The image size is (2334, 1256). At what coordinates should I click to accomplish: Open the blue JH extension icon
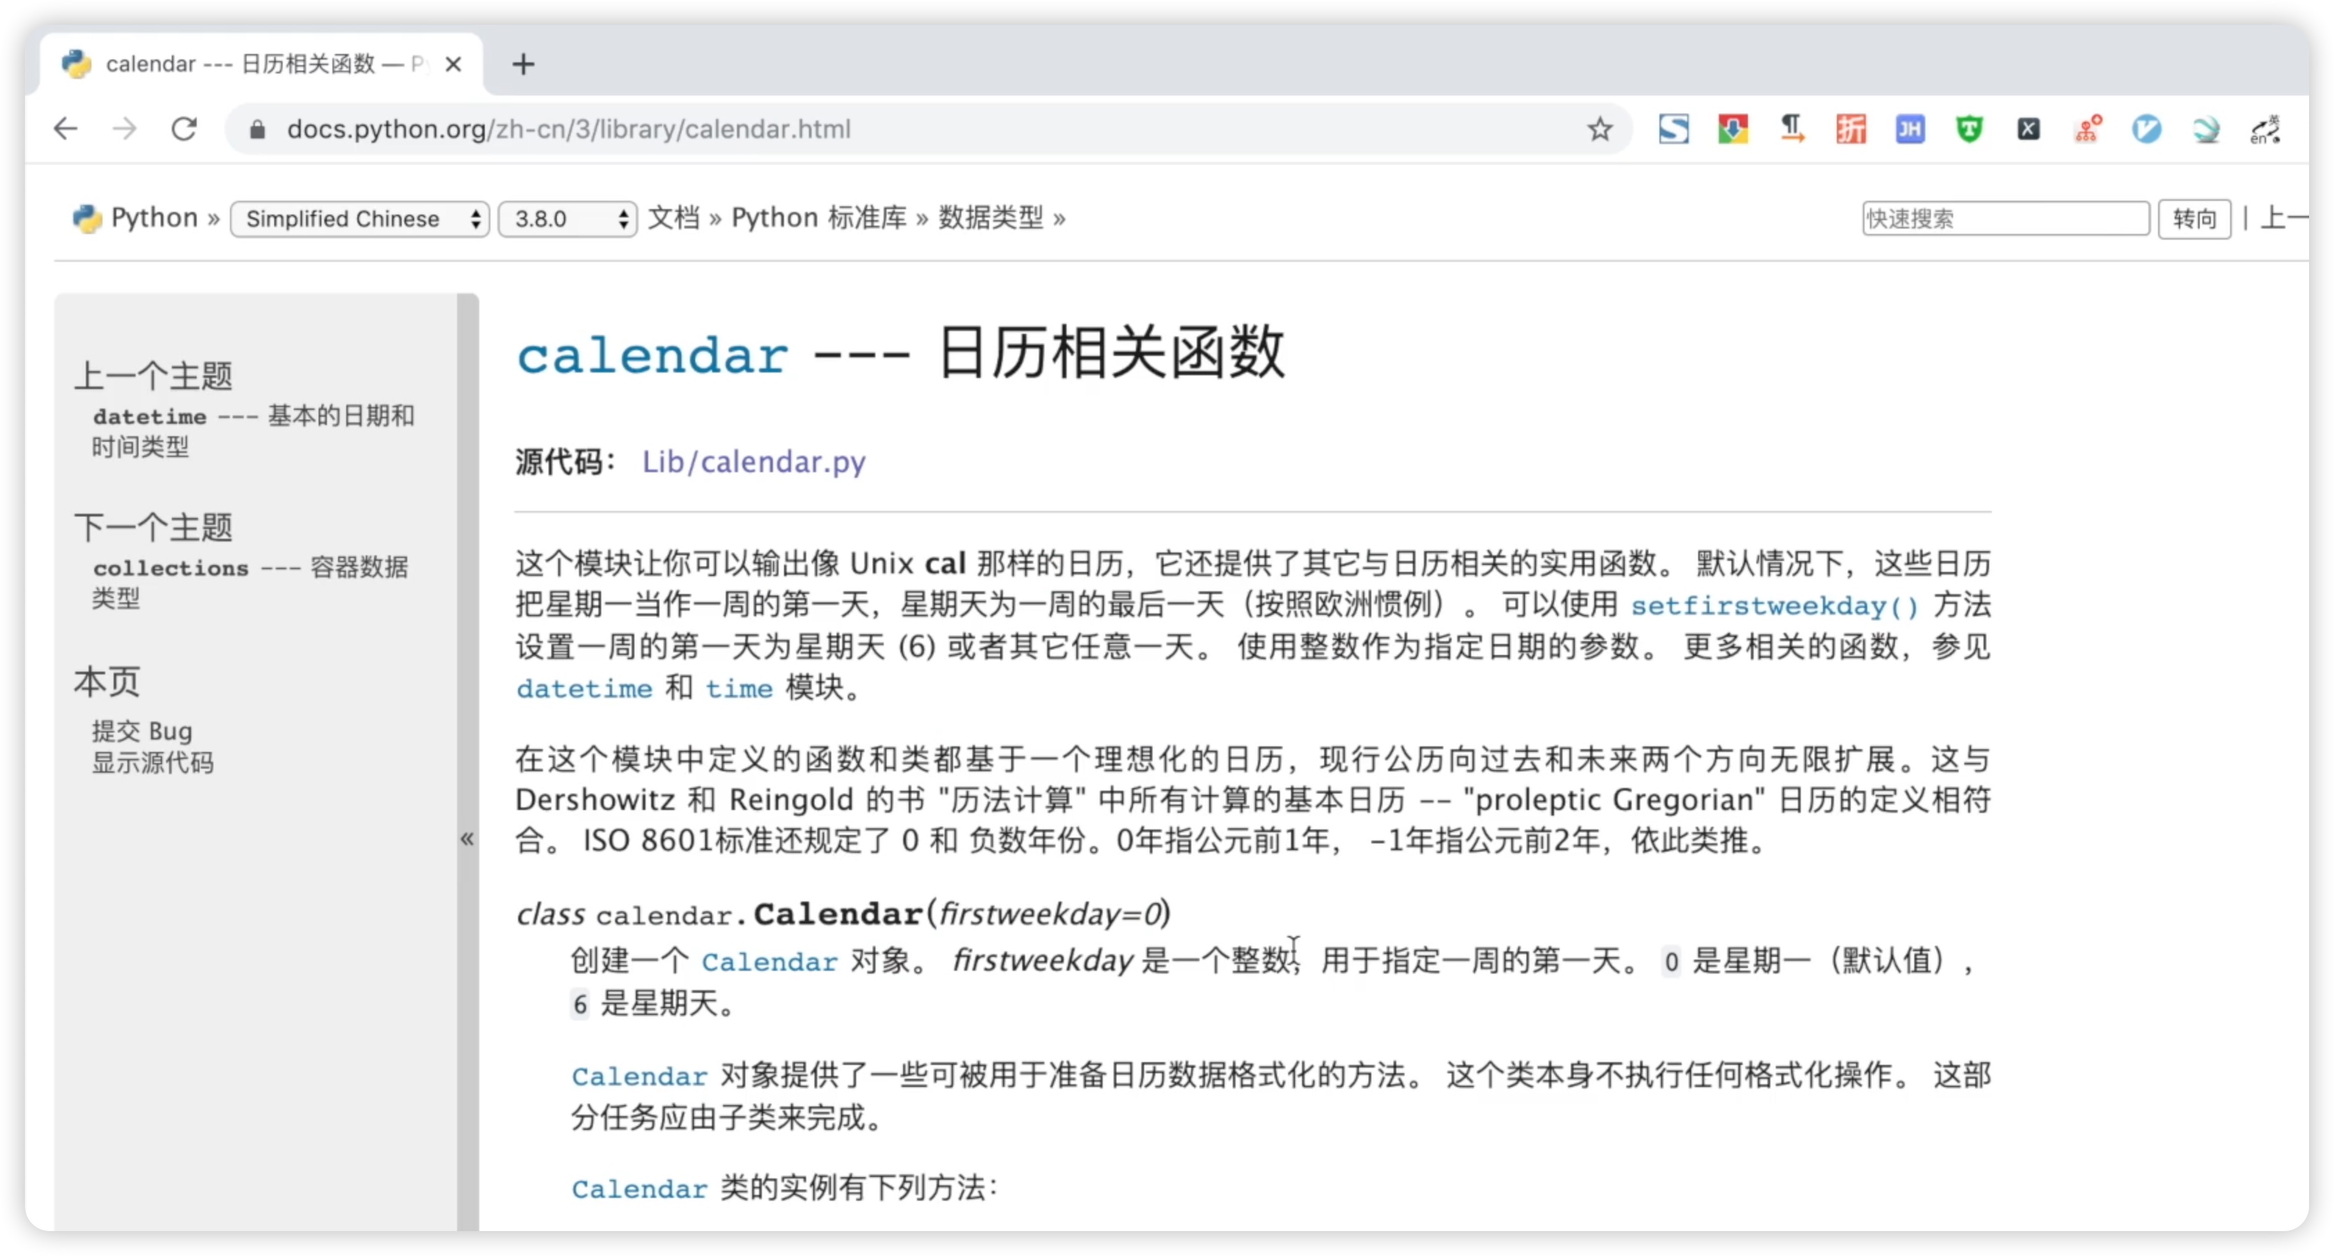click(x=1910, y=129)
